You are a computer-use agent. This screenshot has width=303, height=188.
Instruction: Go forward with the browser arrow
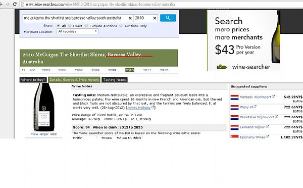(8, 4)
